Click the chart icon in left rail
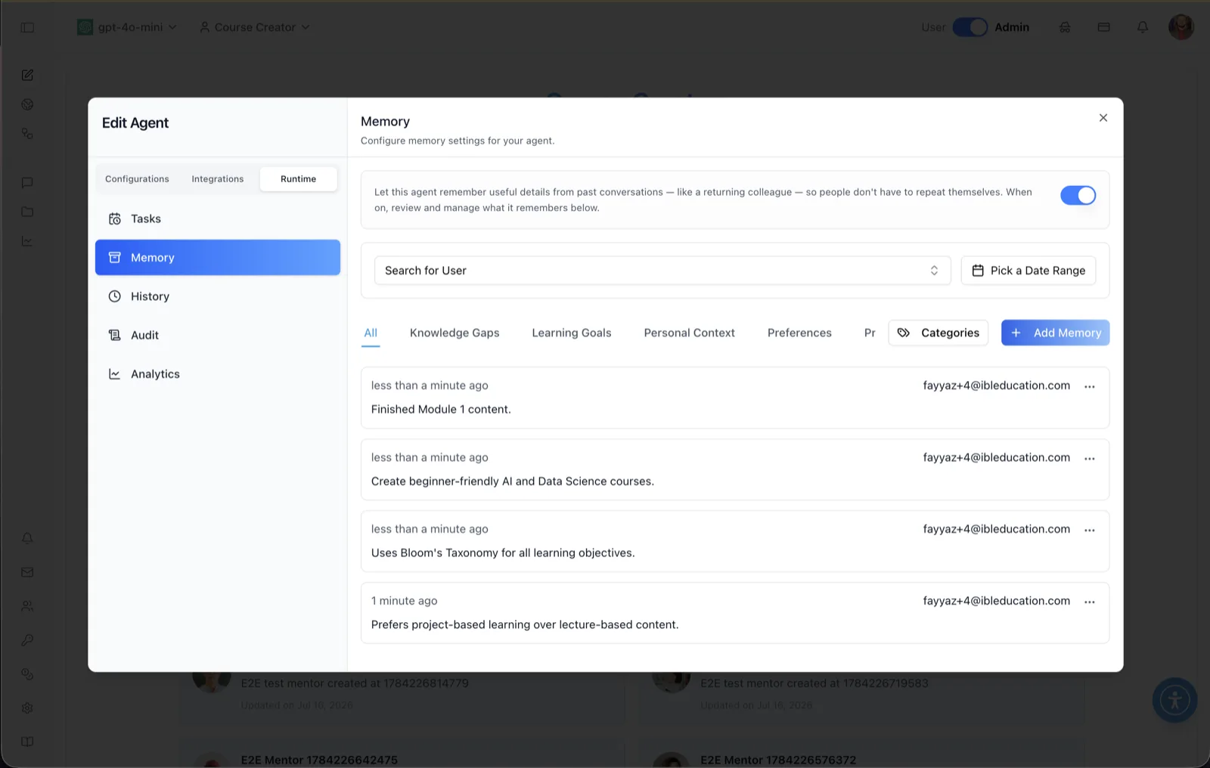The image size is (1210, 768). [27, 241]
